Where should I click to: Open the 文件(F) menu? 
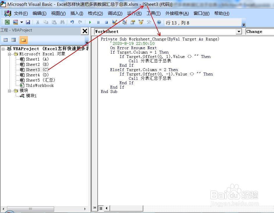click(21, 13)
